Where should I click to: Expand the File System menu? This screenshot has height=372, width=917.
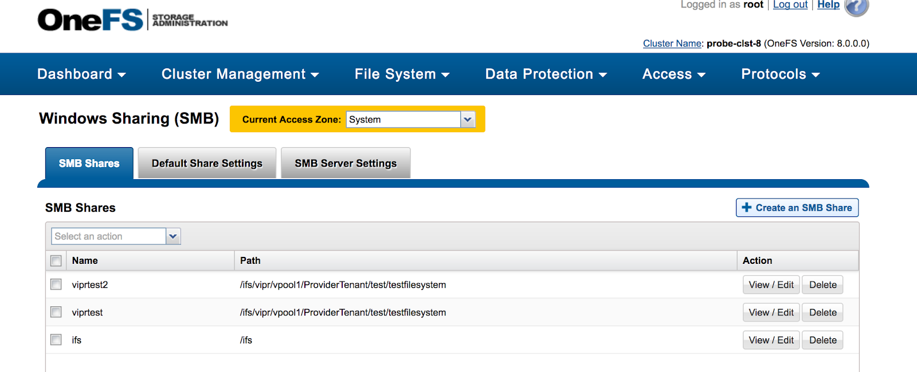402,74
